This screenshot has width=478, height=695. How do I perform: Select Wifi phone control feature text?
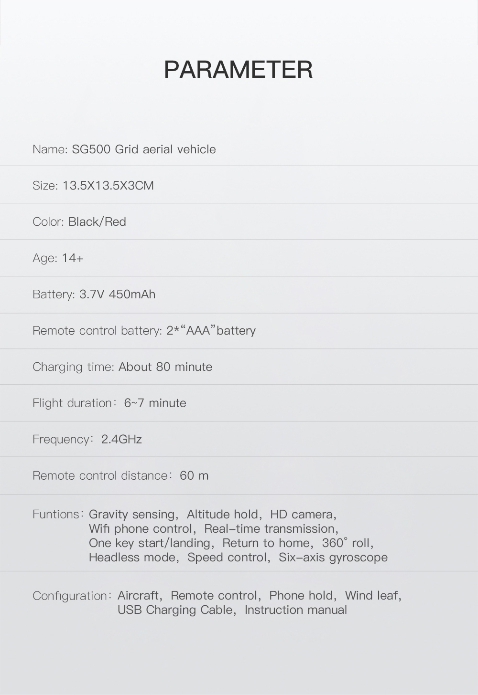[141, 529]
